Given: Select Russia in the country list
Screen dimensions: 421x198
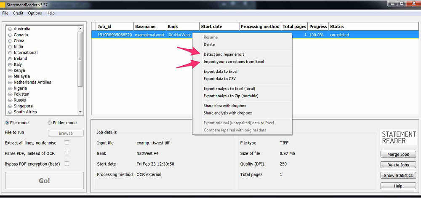Looking at the screenshot, I should pos(20,100).
